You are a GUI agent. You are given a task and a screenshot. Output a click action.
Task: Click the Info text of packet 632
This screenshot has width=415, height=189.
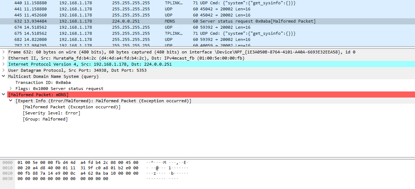(258, 21)
